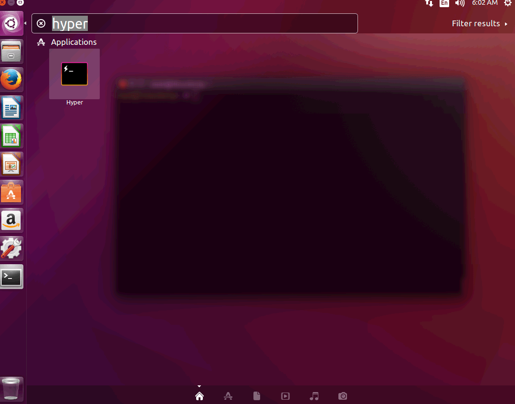Expand Filter results options

coord(480,24)
